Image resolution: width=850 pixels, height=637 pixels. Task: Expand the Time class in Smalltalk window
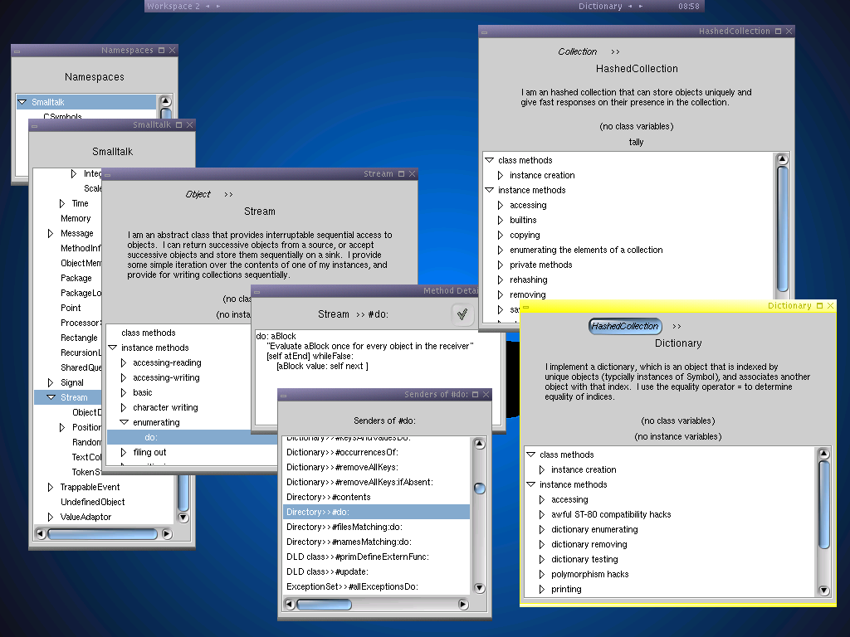click(62, 204)
